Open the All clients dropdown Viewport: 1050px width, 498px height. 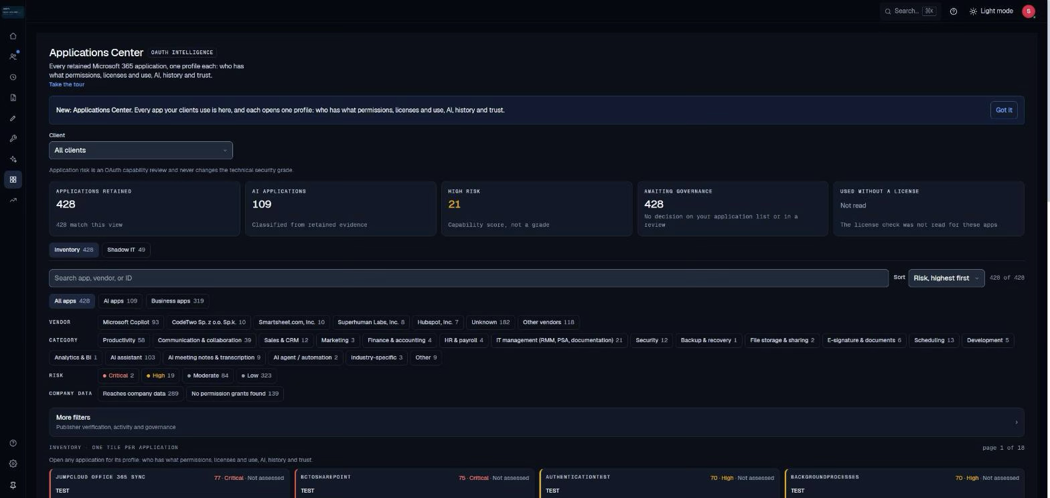tap(141, 151)
